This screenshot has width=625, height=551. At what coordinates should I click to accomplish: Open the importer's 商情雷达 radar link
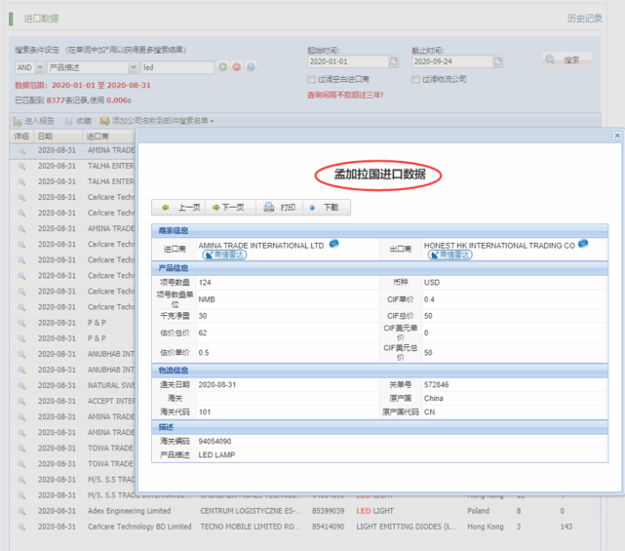click(x=224, y=255)
